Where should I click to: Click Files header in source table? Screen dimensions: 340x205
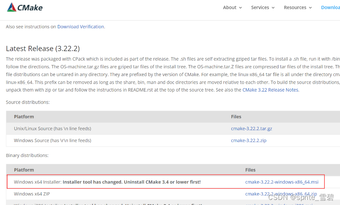click(236, 117)
